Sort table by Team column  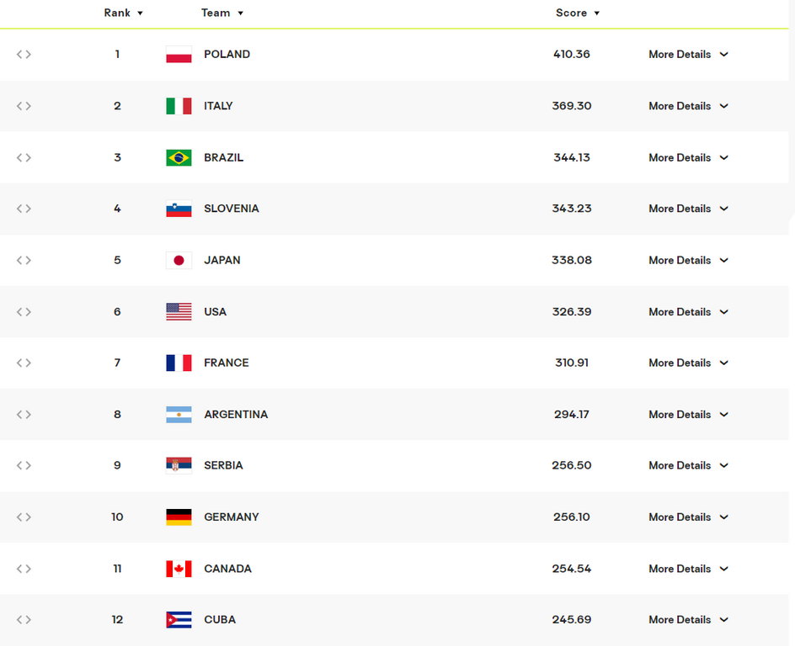pyautogui.click(x=222, y=13)
